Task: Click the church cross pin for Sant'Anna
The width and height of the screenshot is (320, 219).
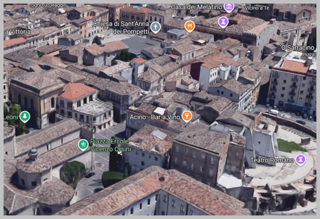Action: coord(155,27)
